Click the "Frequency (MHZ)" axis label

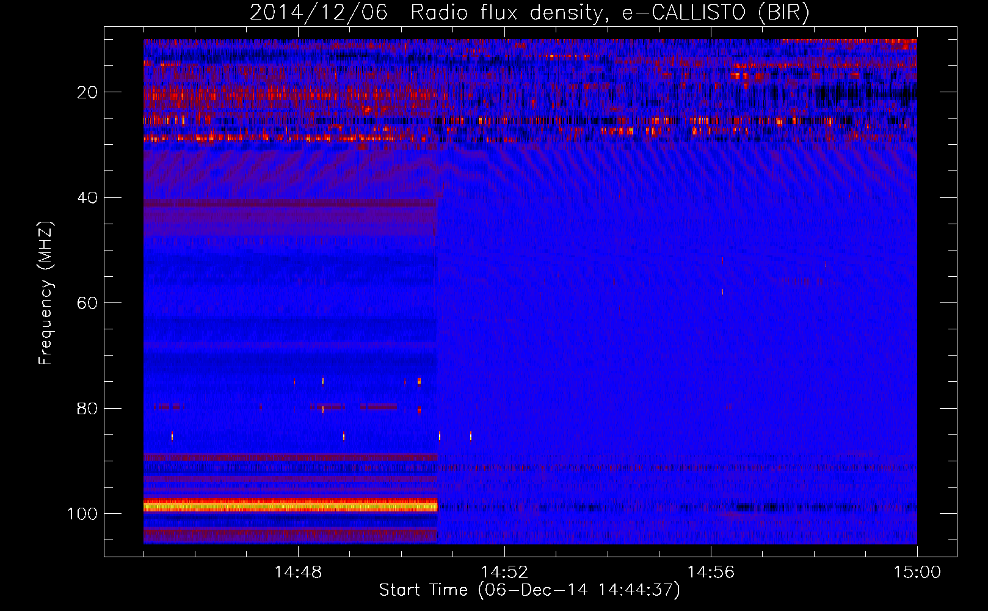click(46, 293)
